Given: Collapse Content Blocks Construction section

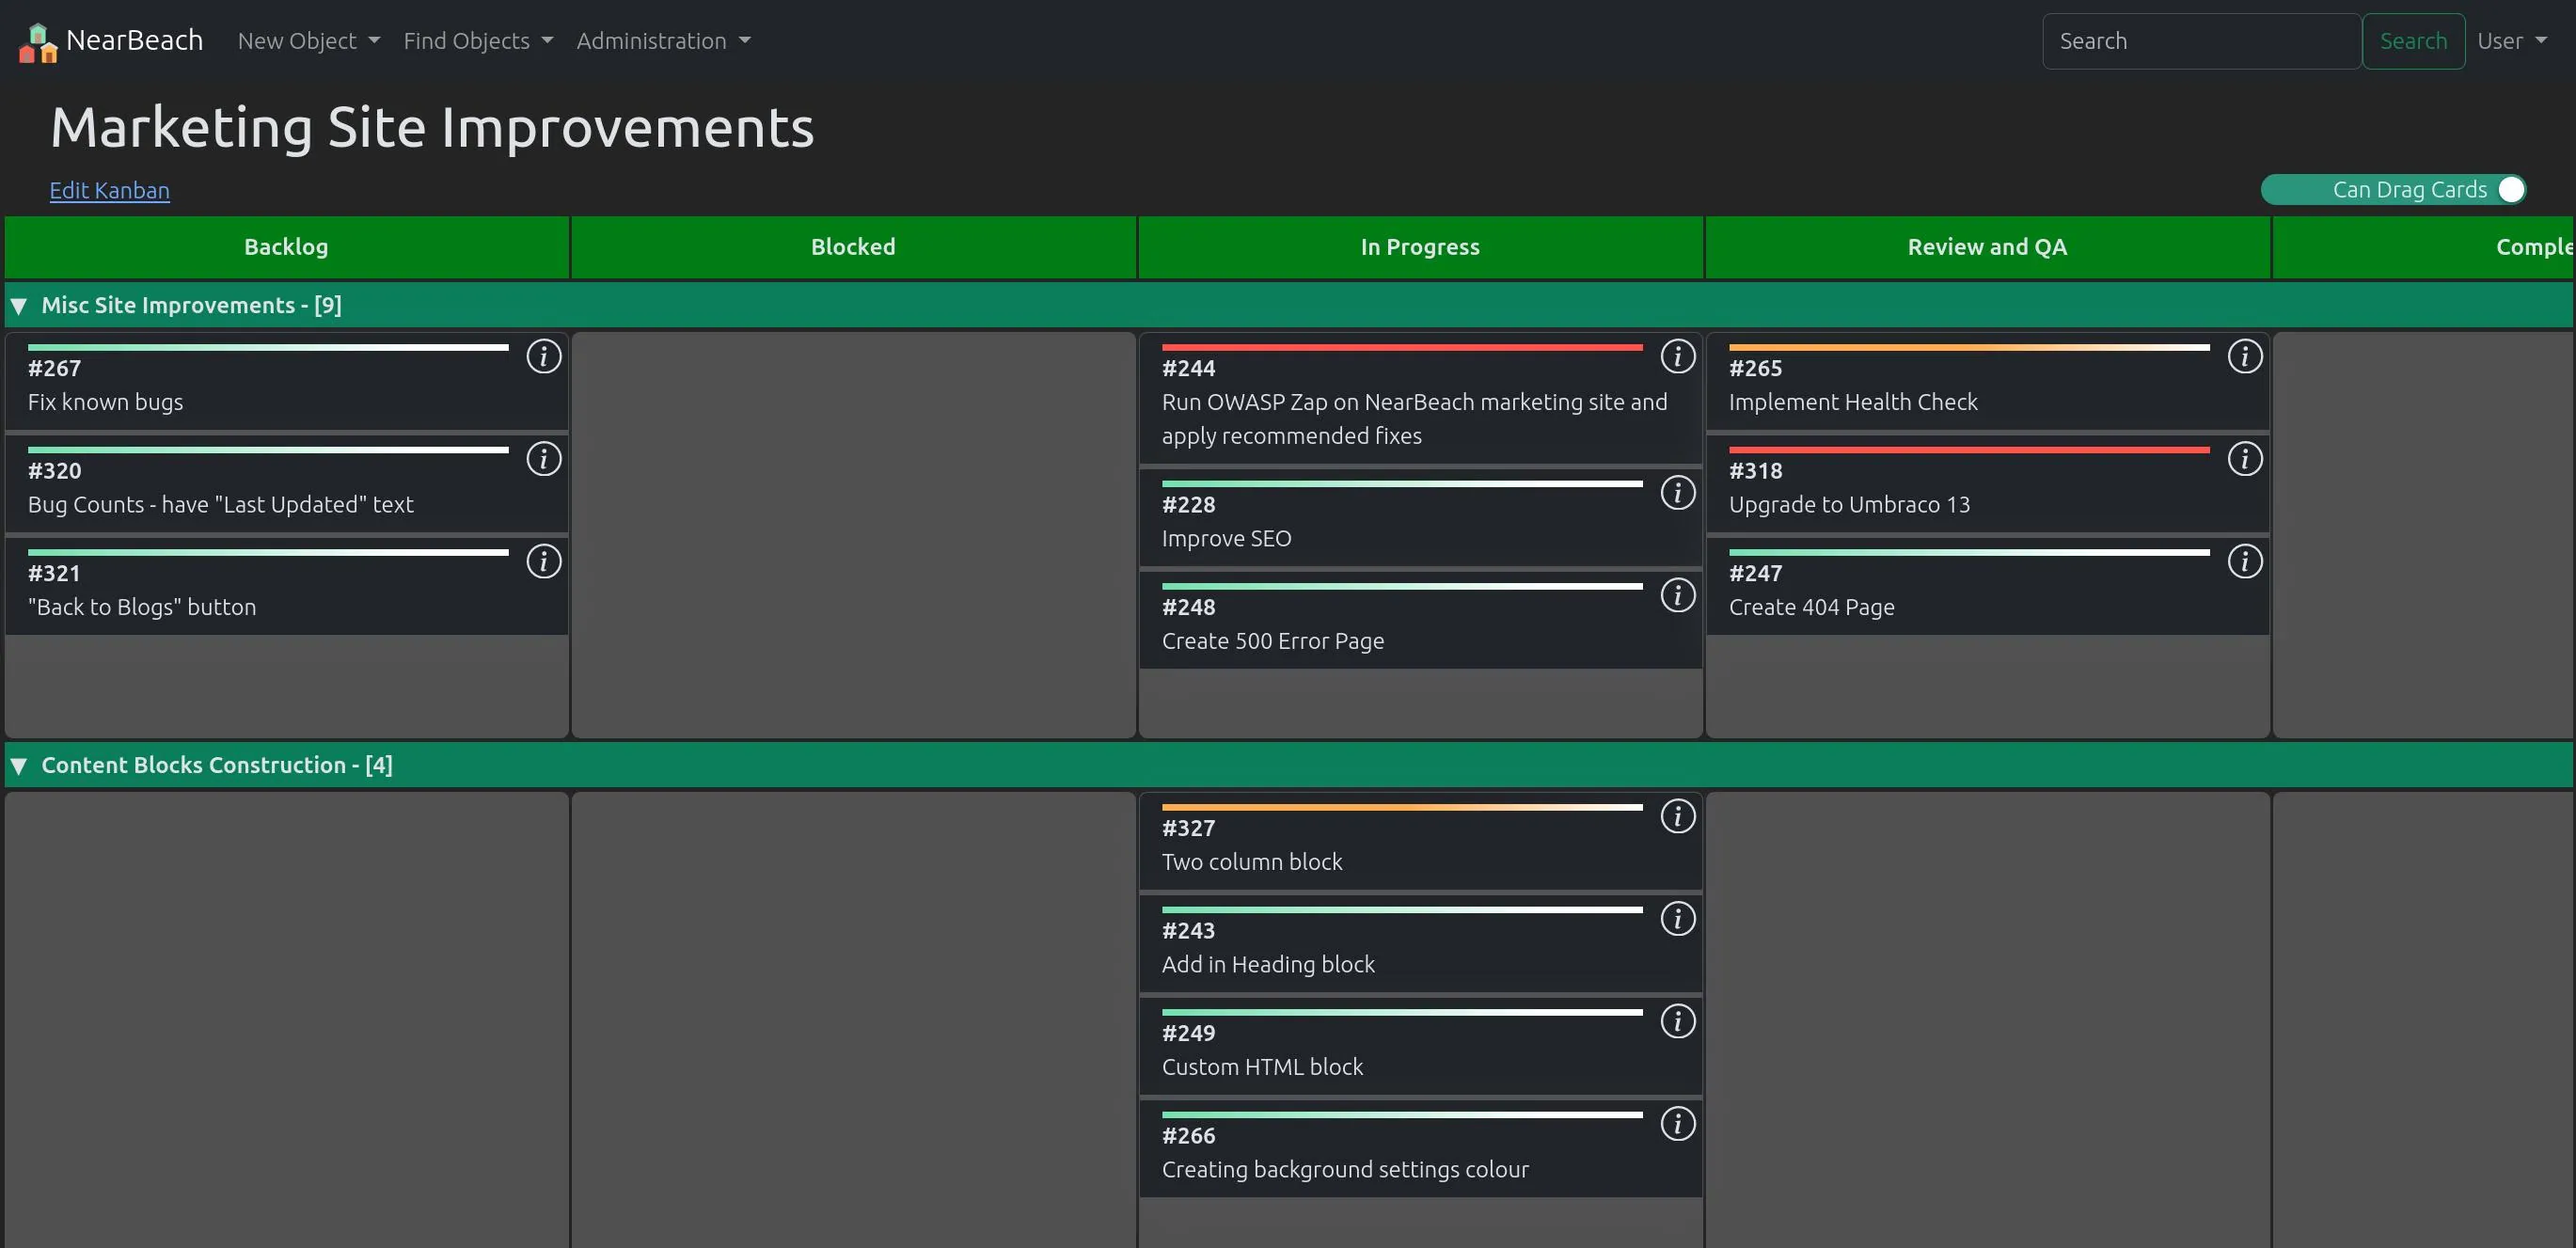Looking at the screenshot, I should point(19,766).
